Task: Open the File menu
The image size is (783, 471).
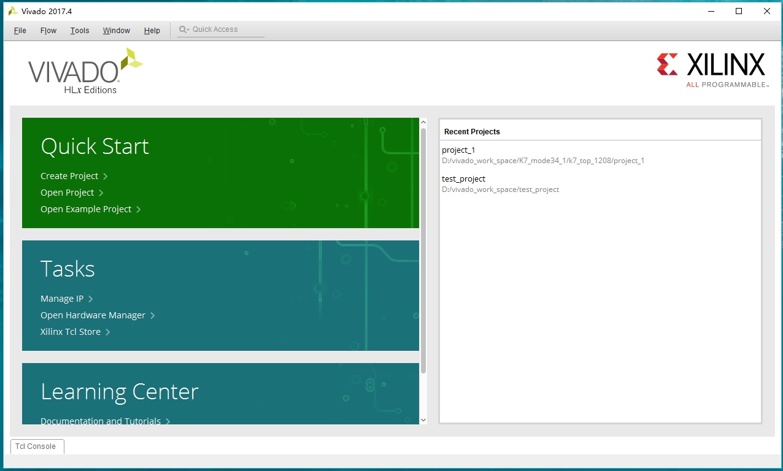Action: (x=20, y=31)
